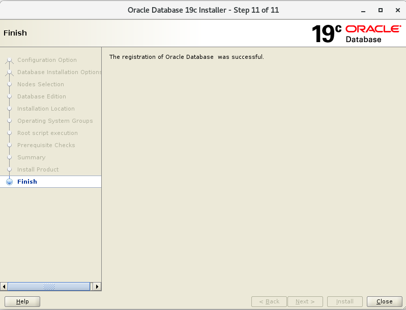Select Prerequisite Checks step
Viewport: 406px width, 310px height.
(46, 145)
